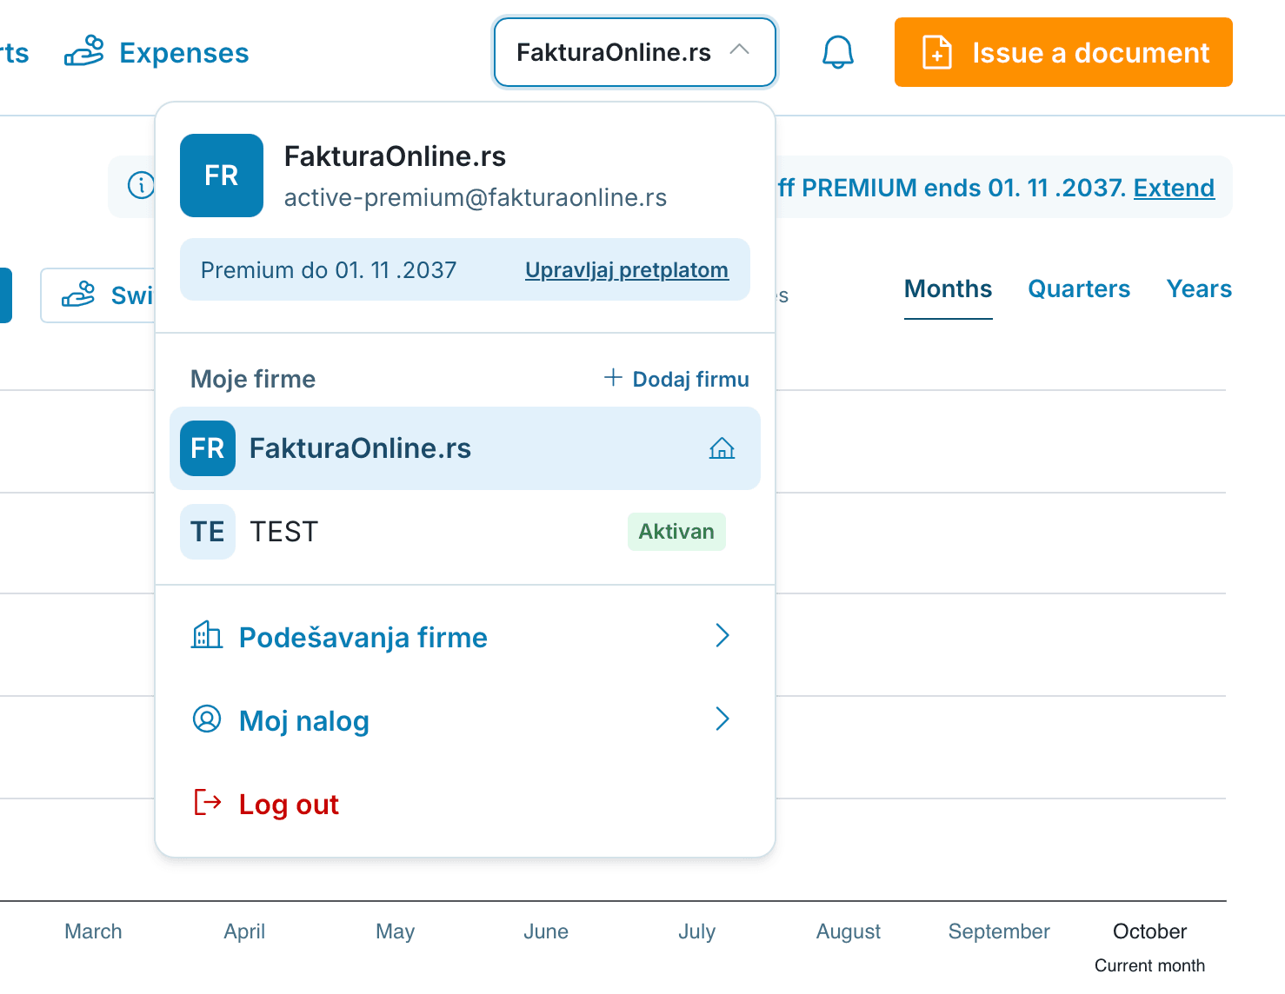Viewport: 1285px width, 994px height.
Task: Open the Expenses navigation item
Action: (156, 53)
